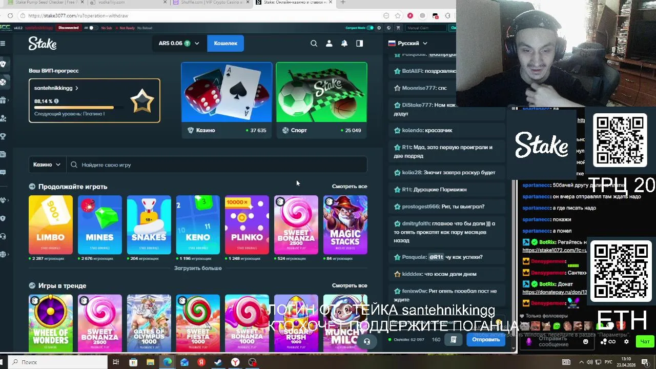The image size is (656, 369).
Task: Open Спорт category card
Action: (x=321, y=100)
